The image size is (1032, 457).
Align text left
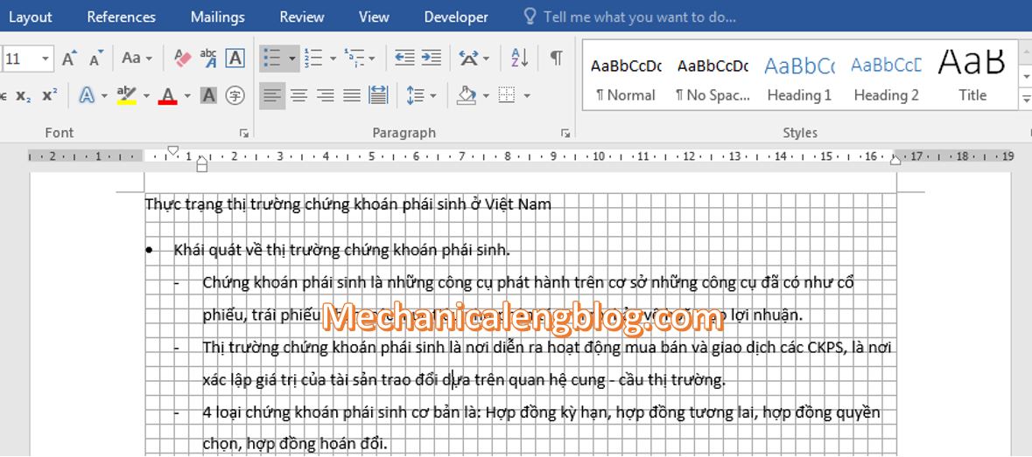point(272,96)
